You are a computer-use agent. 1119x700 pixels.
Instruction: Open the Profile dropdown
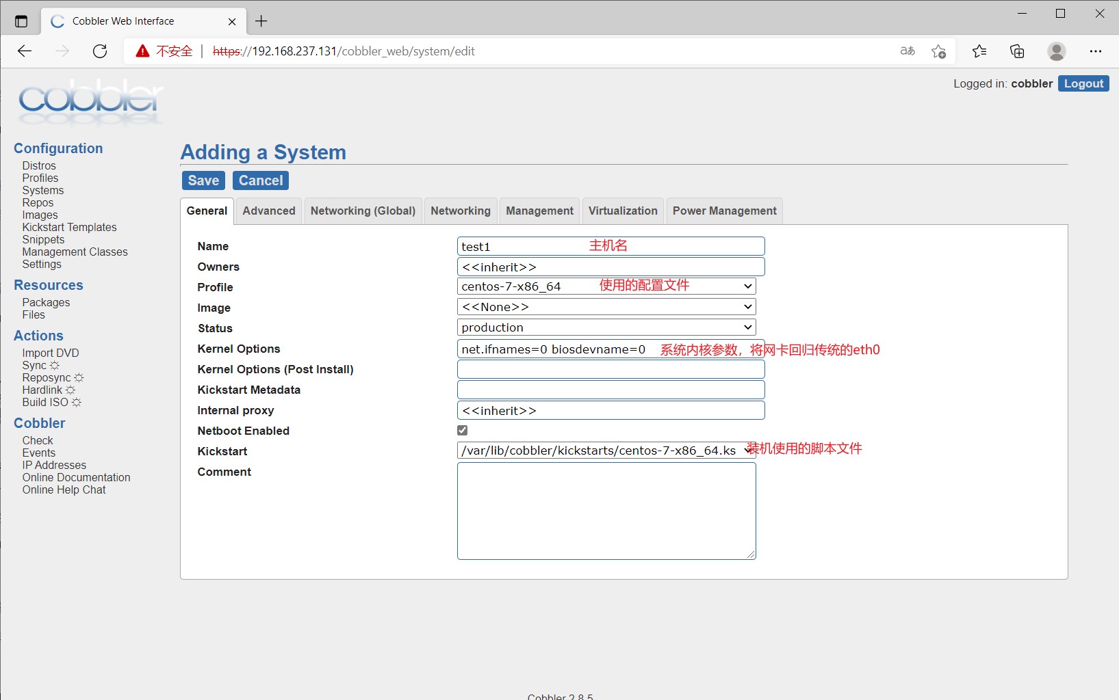click(606, 286)
